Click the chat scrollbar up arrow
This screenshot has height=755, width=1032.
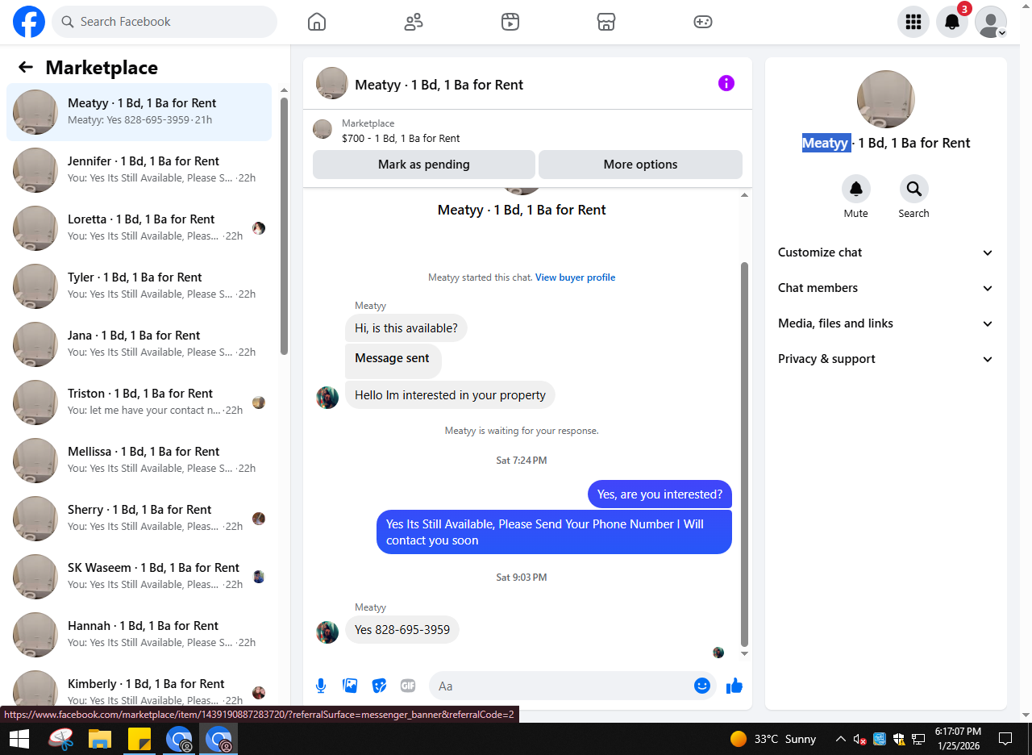click(x=744, y=194)
